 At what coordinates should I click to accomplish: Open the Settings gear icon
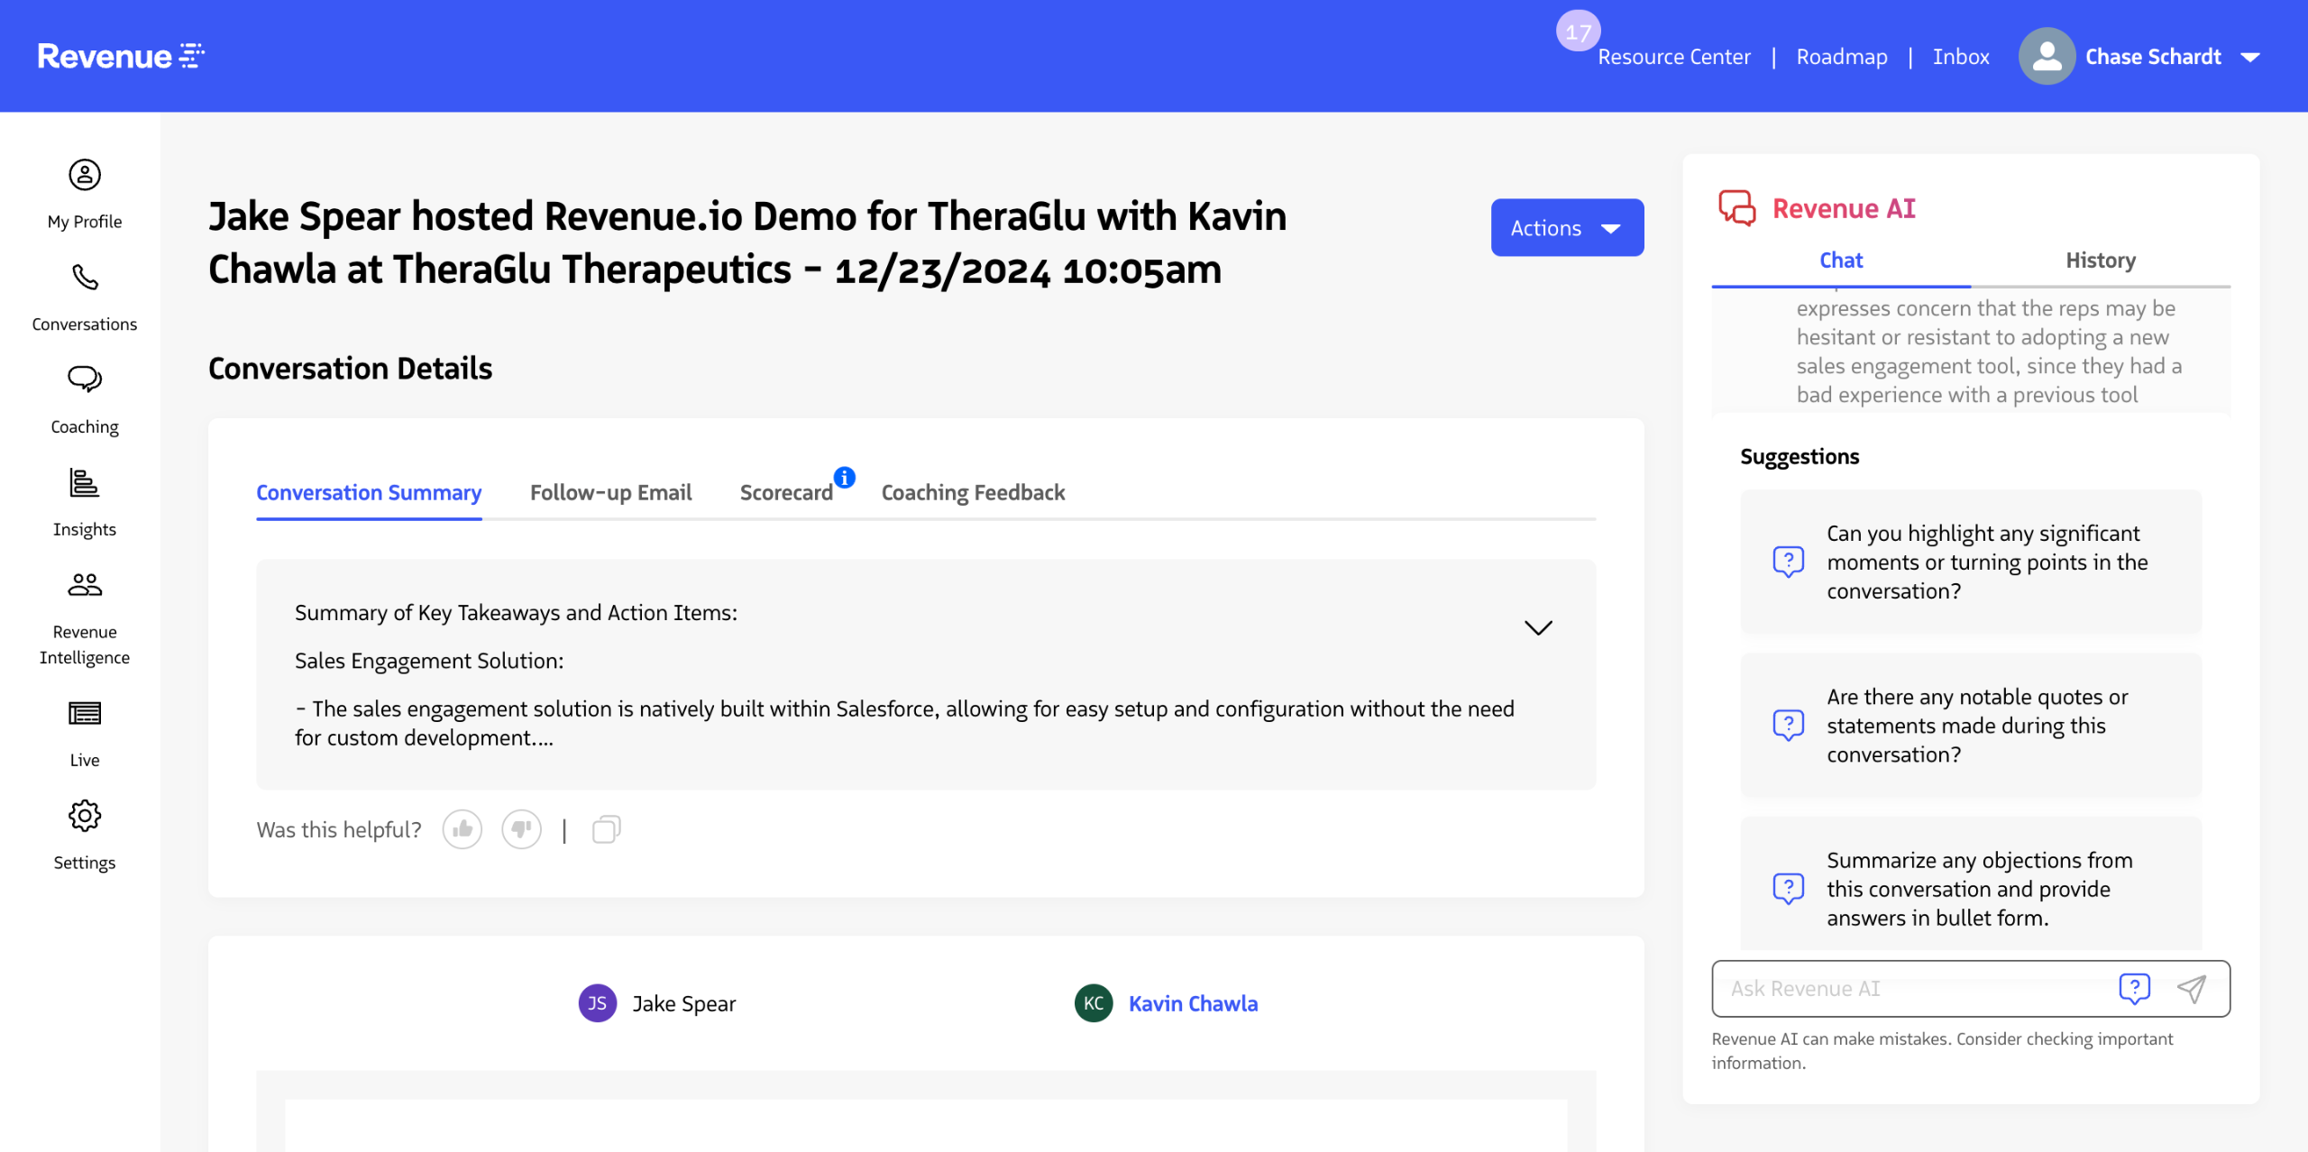coord(85,816)
